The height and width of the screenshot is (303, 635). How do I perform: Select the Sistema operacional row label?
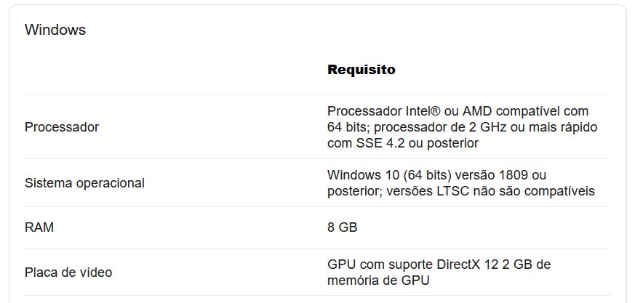point(84,183)
